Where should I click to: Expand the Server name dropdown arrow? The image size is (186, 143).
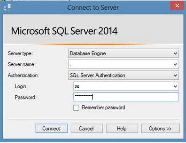[175, 64]
